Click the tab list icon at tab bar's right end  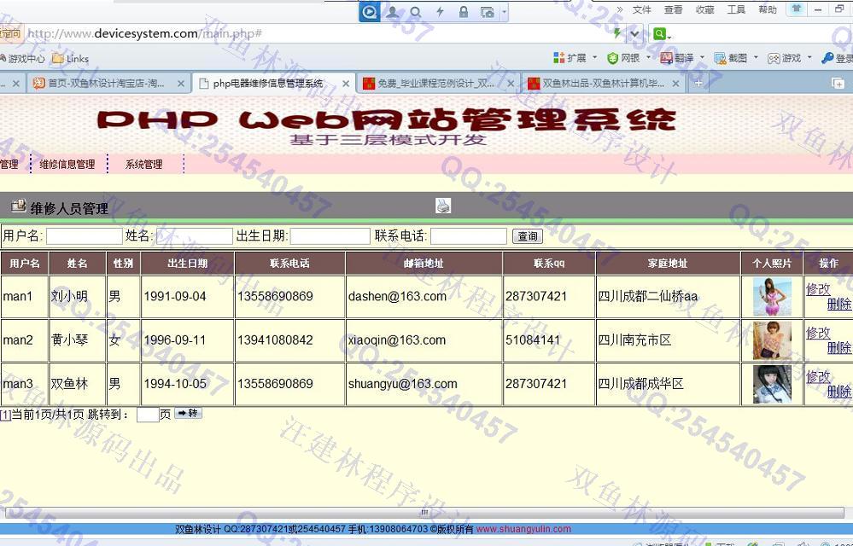tap(838, 83)
